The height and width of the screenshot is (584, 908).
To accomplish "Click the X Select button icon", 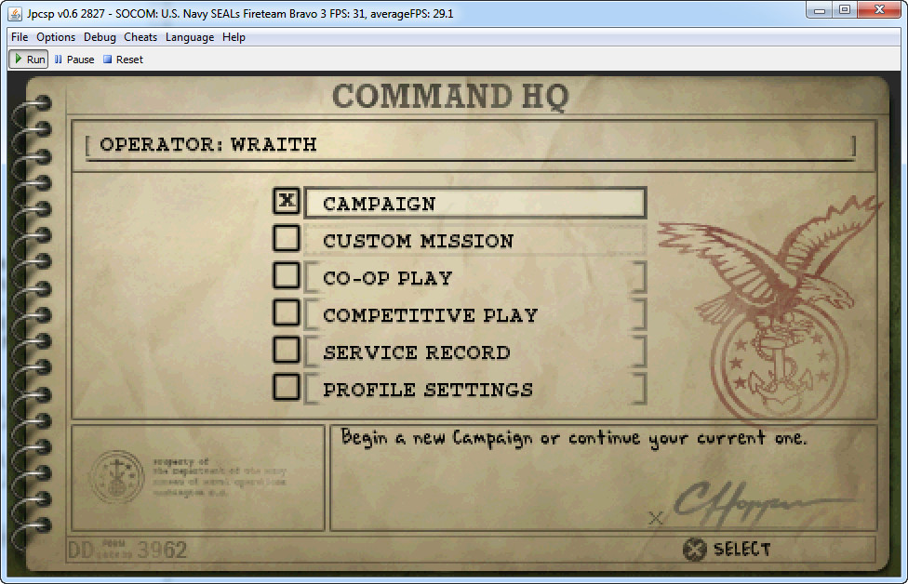I will click(x=694, y=550).
